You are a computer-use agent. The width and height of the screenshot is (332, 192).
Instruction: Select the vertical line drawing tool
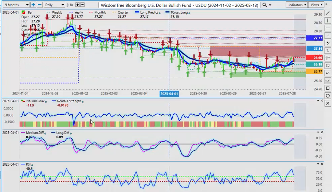328,20
